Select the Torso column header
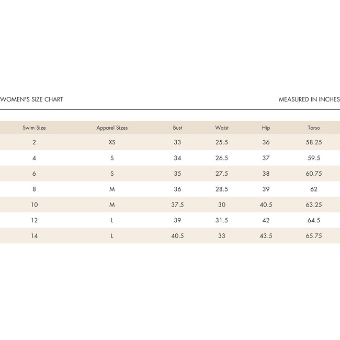The width and height of the screenshot is (340, 340). (x=314, y=128)
